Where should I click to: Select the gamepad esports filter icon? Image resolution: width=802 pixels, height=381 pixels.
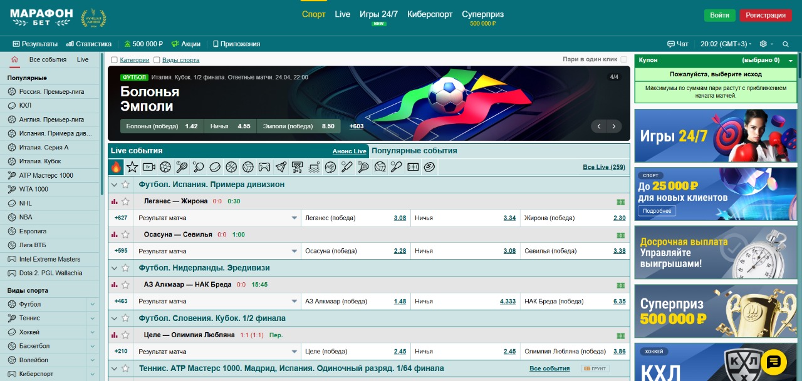pyautogui.click(x=264, y=167)
